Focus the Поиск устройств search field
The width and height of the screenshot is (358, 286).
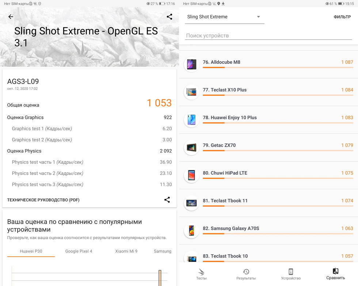(268, 36)
